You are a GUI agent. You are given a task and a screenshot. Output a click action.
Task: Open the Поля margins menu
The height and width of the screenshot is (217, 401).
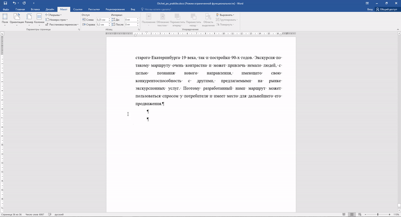tap(5, 20)
